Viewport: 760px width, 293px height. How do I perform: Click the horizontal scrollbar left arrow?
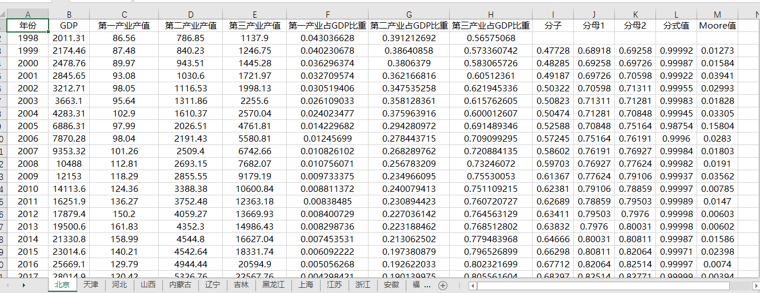pos(473,285)
